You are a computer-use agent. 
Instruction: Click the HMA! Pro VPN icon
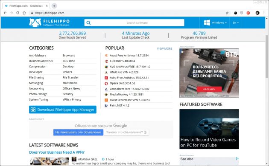coord(106,72)
